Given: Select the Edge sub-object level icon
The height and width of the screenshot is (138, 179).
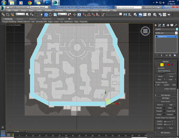Looking at the screenshot, I should click(x=162, y=65).
